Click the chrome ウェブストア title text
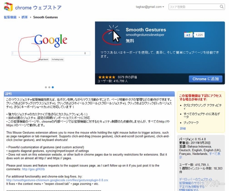 click(x=38, y=8)
